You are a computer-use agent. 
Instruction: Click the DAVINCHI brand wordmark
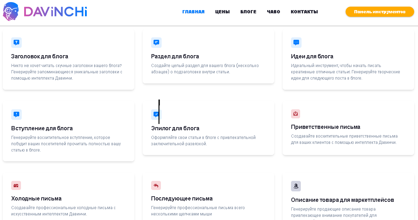[55, 12]
